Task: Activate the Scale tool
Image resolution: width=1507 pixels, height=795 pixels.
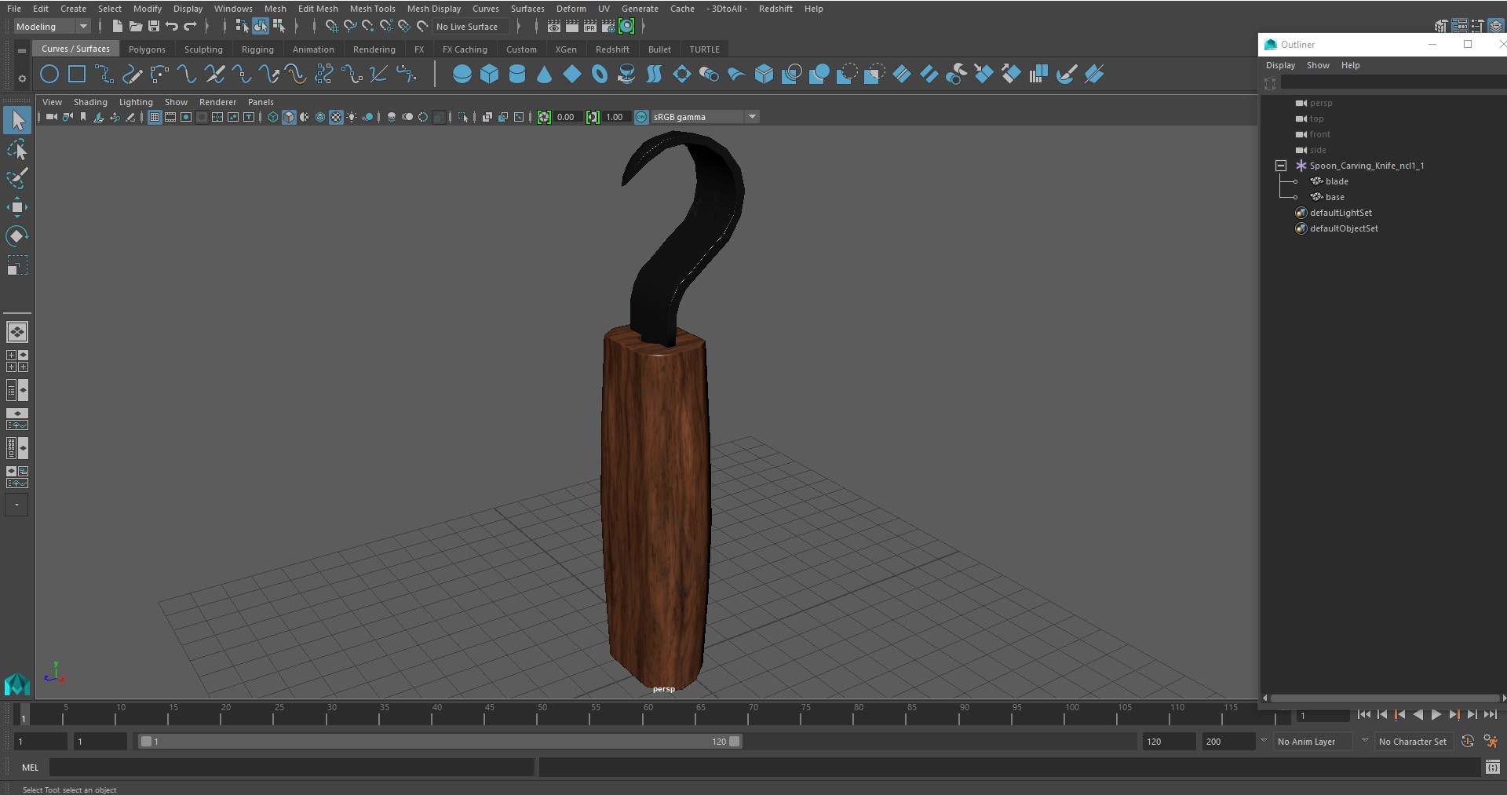Action: (x=17, y=265)
